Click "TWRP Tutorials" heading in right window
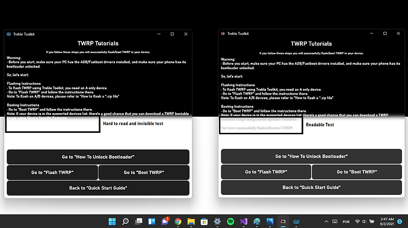This screenshot has height=228, width=408. 312,44
